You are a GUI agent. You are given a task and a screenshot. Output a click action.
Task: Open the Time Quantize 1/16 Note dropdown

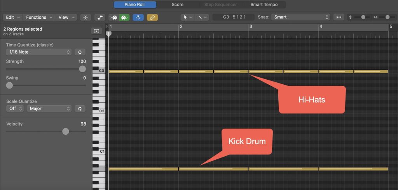tap(39, 52)
